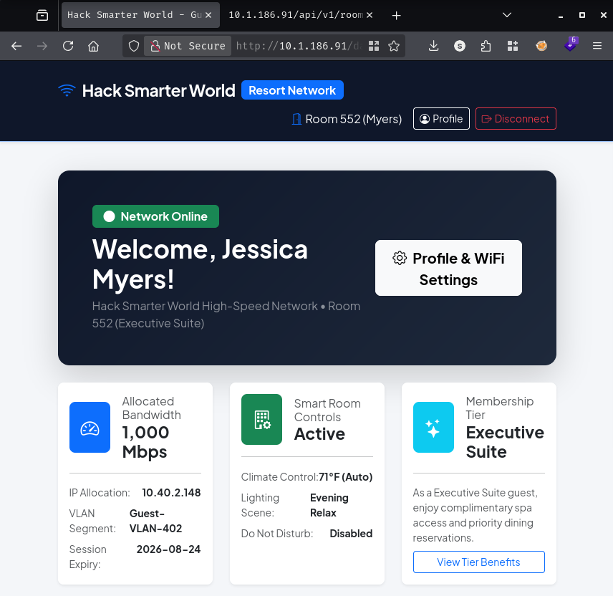
Task: Open a new tab with the plus button
Action: coord(397,15)
